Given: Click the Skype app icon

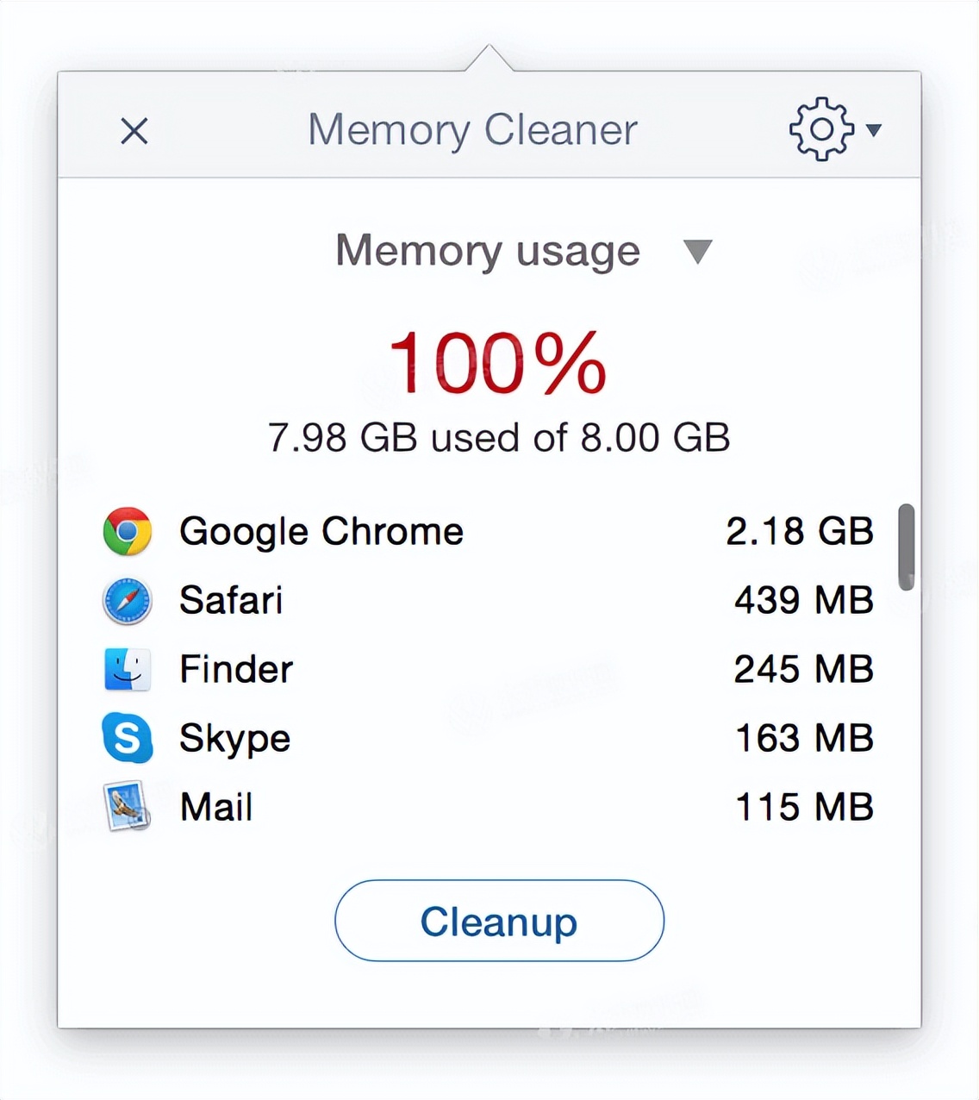Looking at the screenshot, I should coord(127,739).
